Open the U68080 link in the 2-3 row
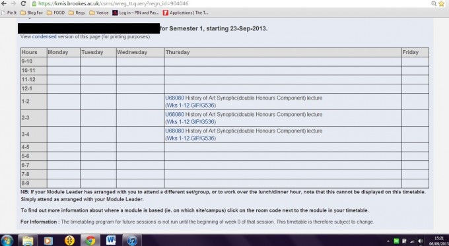The height and width of the screenshot is (246, 449). (x=175, y=114)
